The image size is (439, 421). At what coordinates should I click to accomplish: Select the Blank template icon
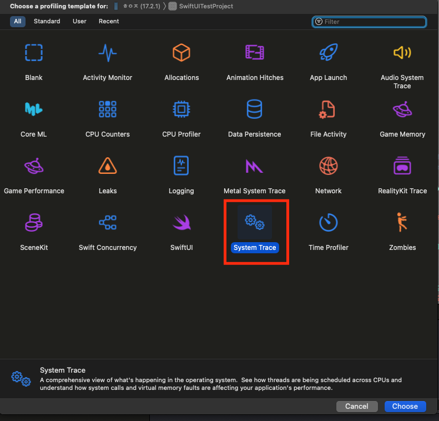tap(34, 52)
